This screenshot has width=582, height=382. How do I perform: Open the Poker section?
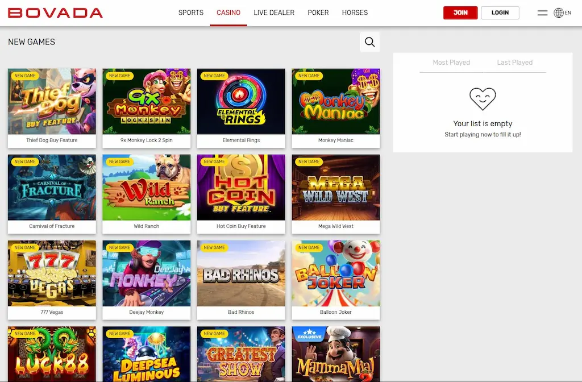pos(318,13)
